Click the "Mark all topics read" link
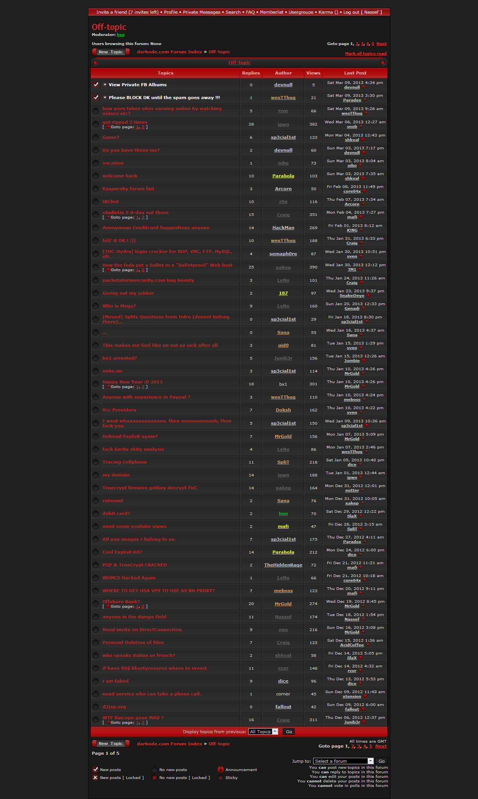 tap(365, 54)
